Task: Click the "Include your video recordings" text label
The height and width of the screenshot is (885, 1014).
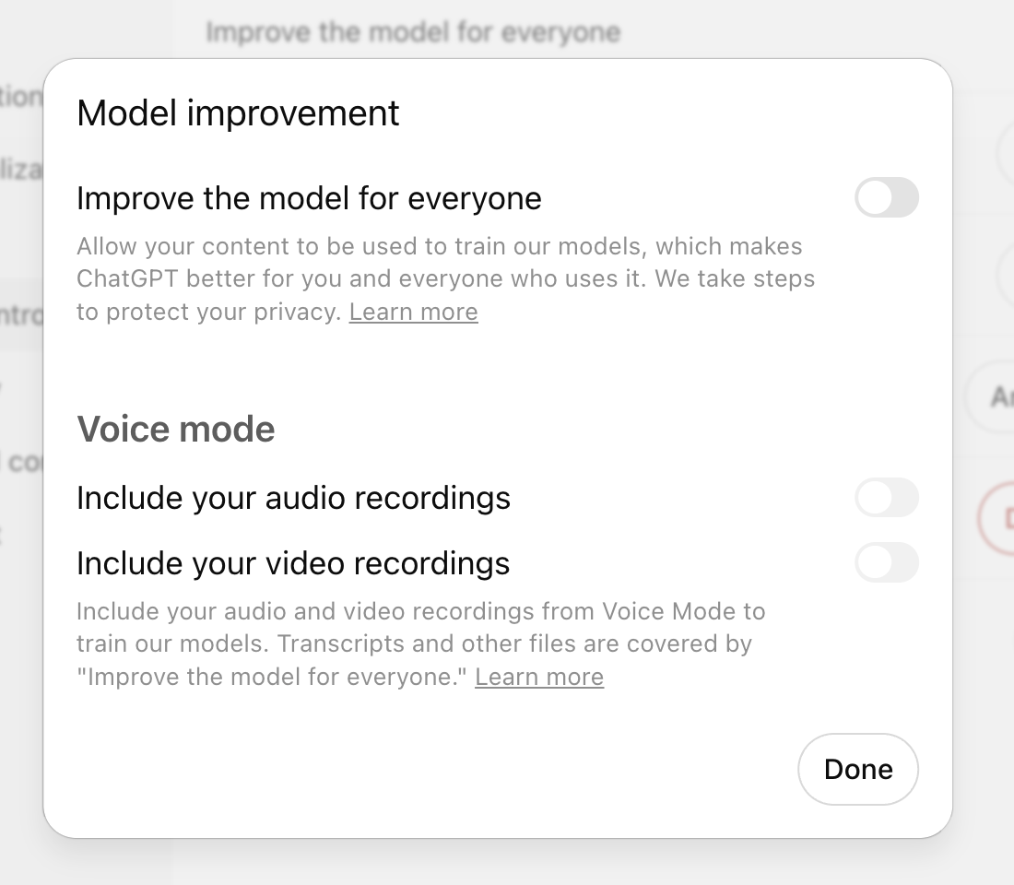Action: pyautogui.click(x=294, y=563)
